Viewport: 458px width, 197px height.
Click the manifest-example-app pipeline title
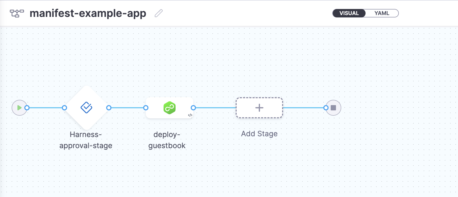click(88, 13)
